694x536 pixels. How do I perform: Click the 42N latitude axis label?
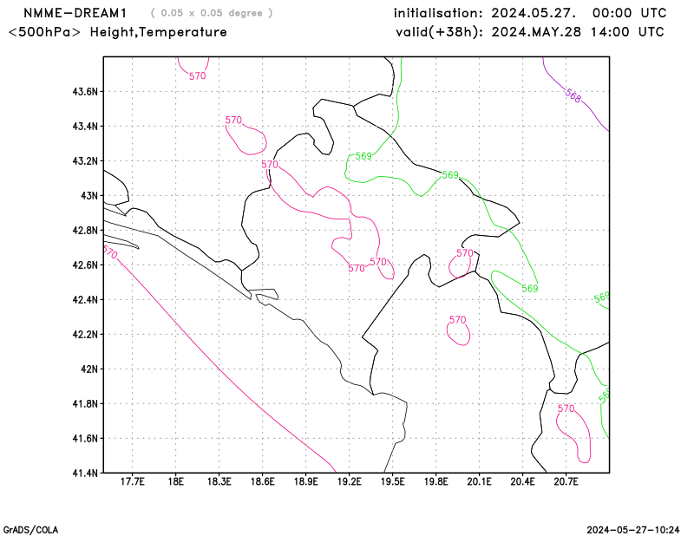pyautogui.click(x=89, y=369)
